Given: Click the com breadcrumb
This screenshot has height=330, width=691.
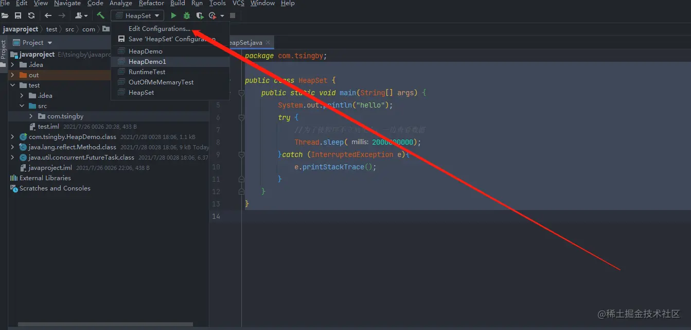Looking at the screenshot, I should (x=88, y=29).
